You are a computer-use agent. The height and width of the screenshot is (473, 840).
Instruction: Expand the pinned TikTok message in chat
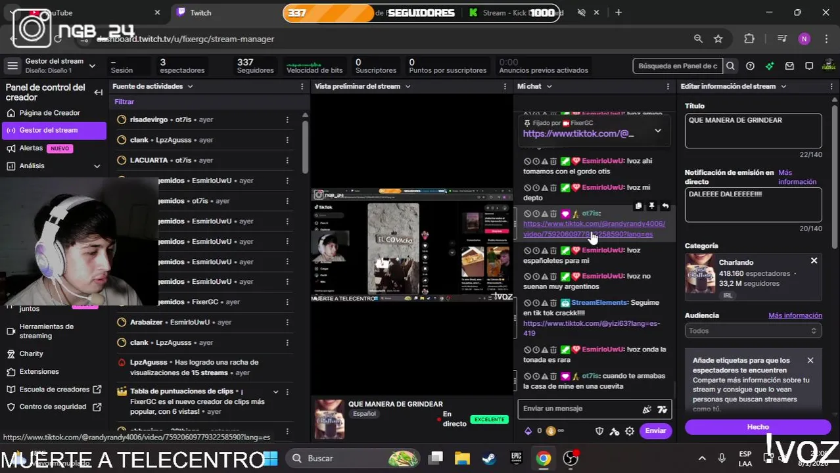coord(658,131)
